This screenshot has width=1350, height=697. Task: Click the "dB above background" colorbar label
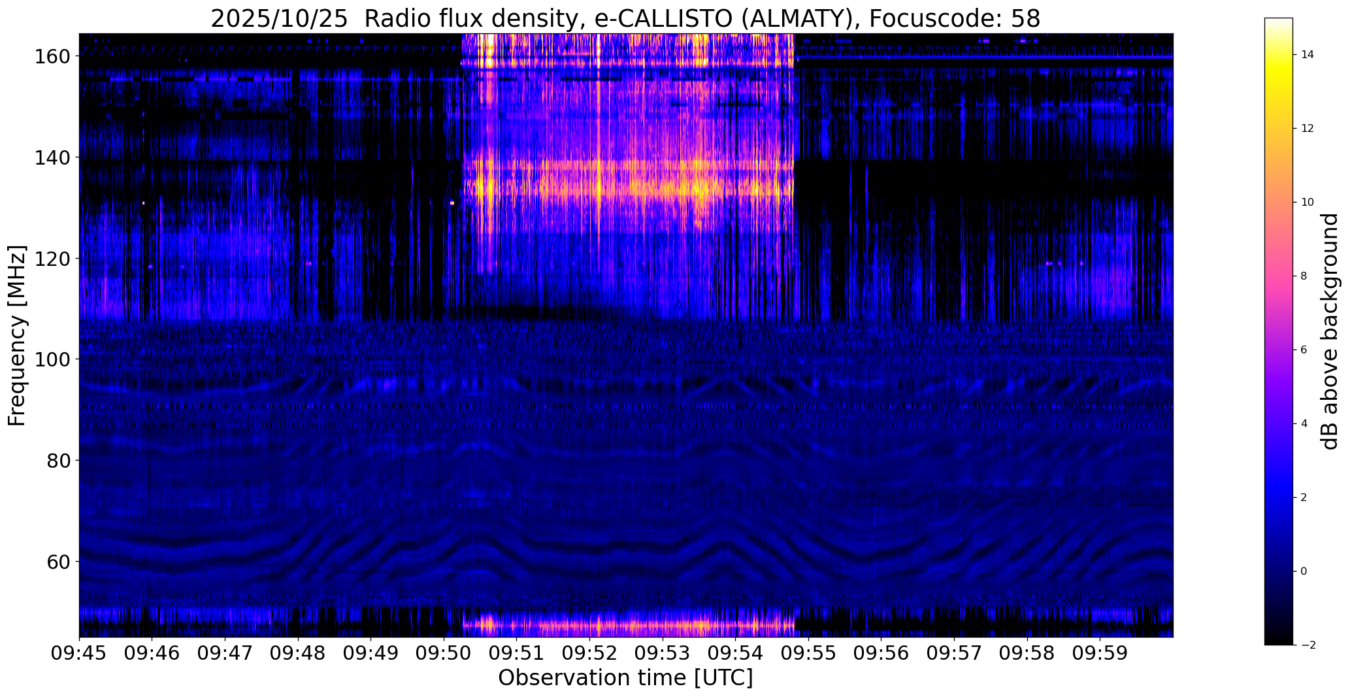pos(1330,331)
